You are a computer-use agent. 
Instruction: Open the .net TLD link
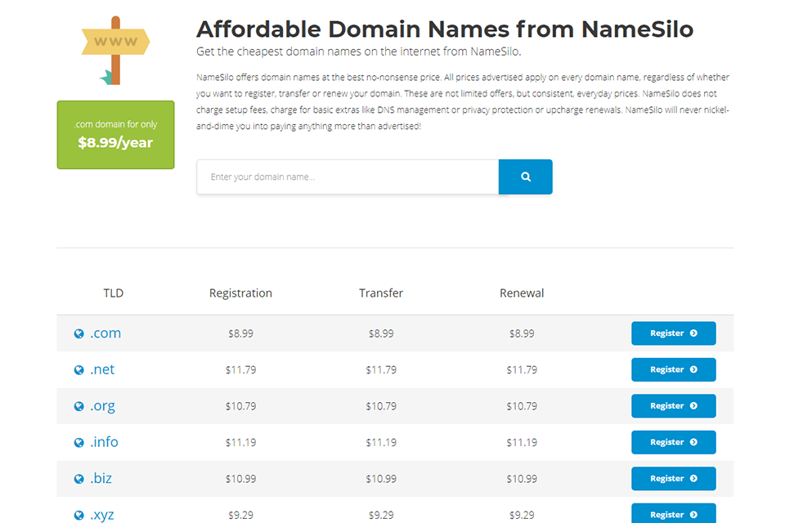pos(102,369)
